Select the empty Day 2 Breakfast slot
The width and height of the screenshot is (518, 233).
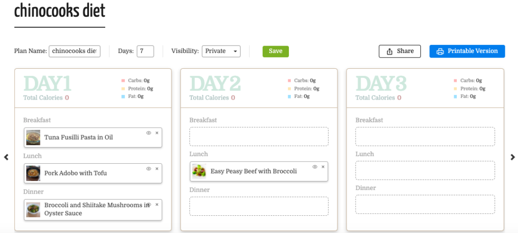click(259, 136)
